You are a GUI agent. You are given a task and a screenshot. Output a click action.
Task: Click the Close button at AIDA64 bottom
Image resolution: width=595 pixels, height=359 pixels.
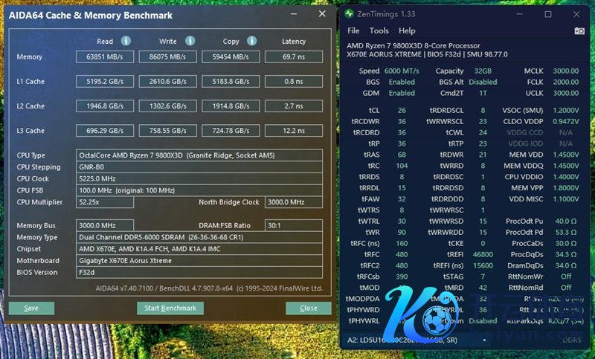tap(308, 308)
